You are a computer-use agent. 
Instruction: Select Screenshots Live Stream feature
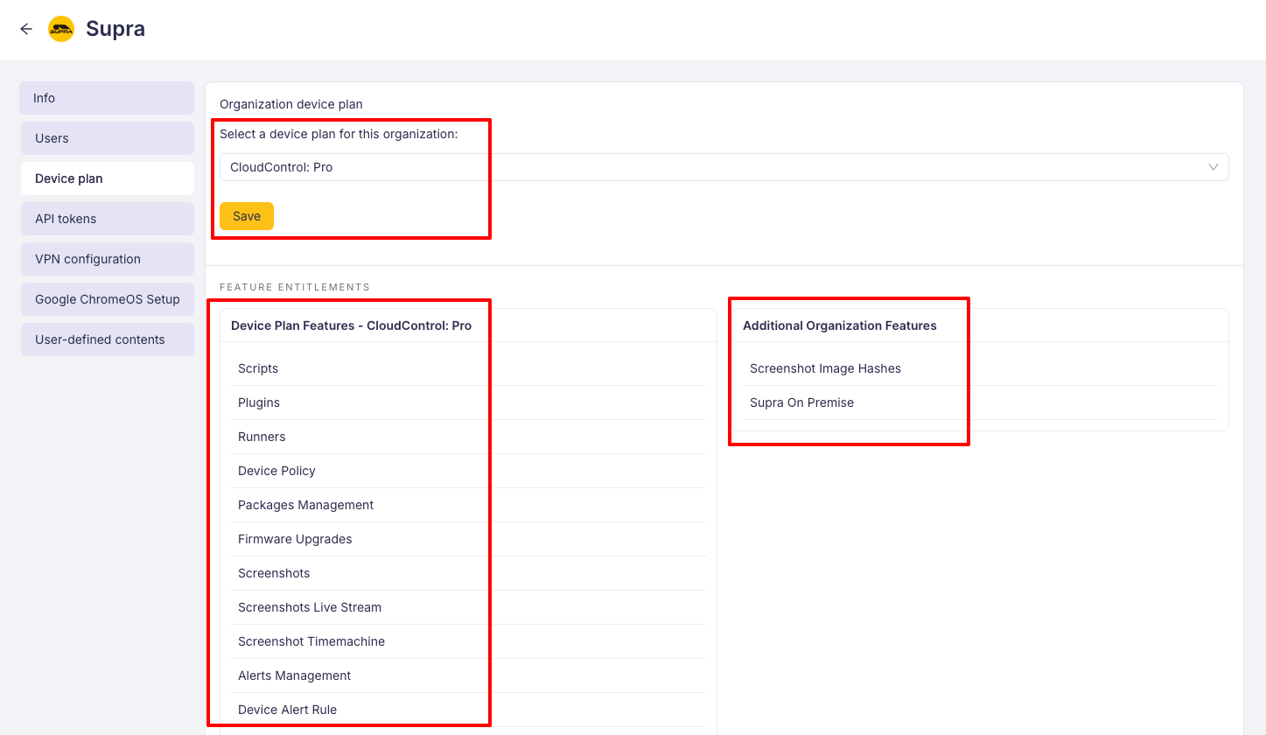click(310, 607)
